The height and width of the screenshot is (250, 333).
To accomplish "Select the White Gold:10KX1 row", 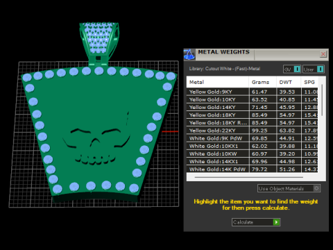I will tap(252, 146).
